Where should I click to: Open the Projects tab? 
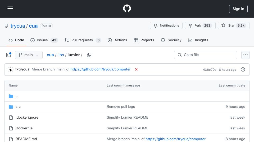coord(144,40)
